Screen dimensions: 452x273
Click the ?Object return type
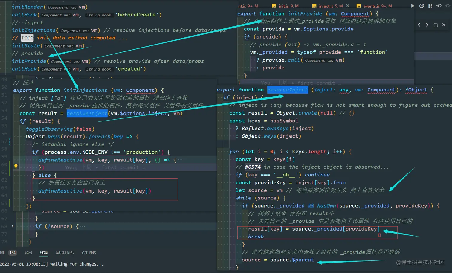[416, 90]
